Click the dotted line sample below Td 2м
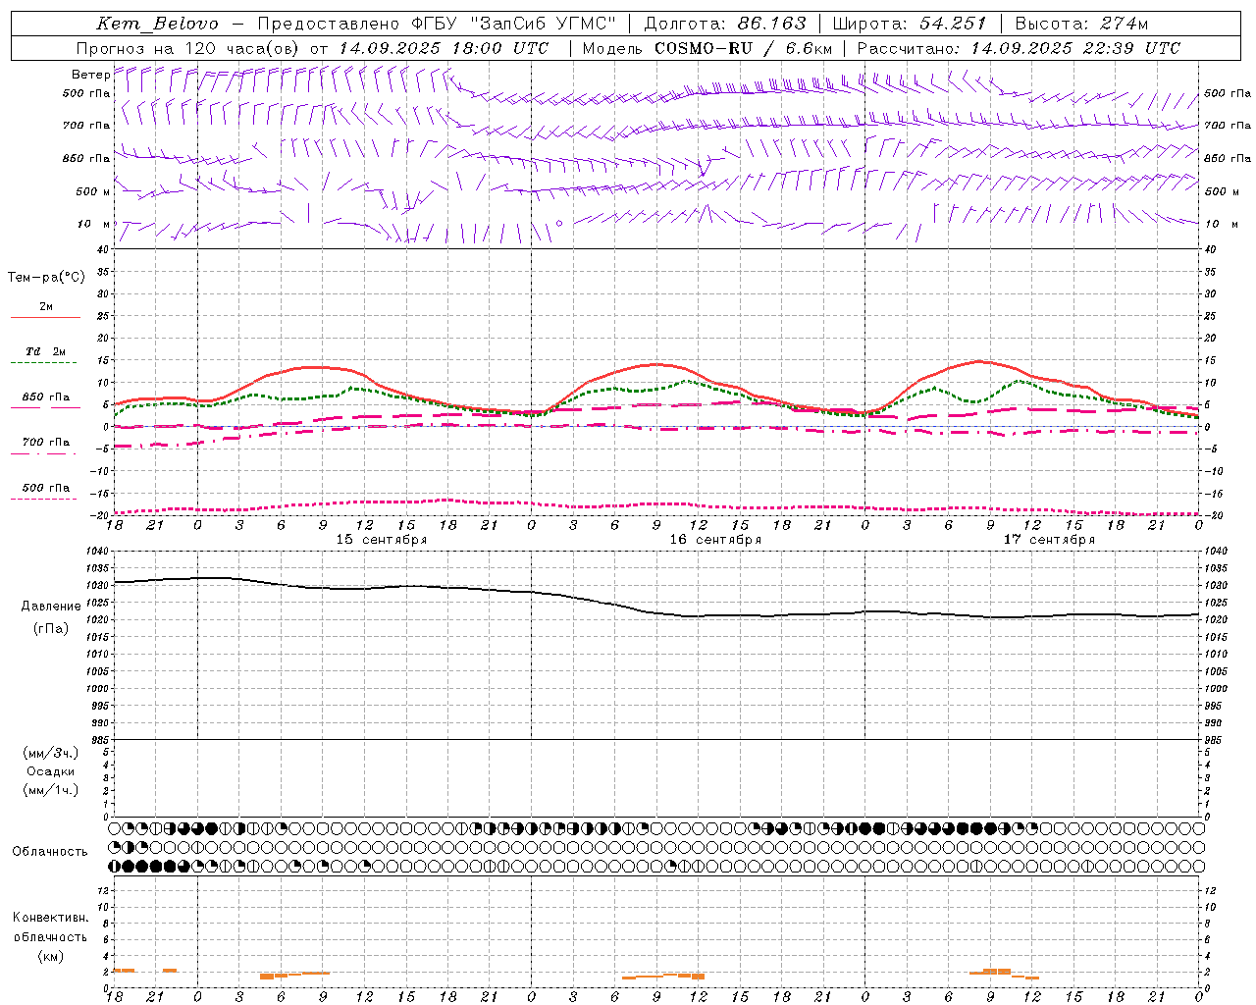This screenshot has width=1256, height=1005. pos(43,363)
